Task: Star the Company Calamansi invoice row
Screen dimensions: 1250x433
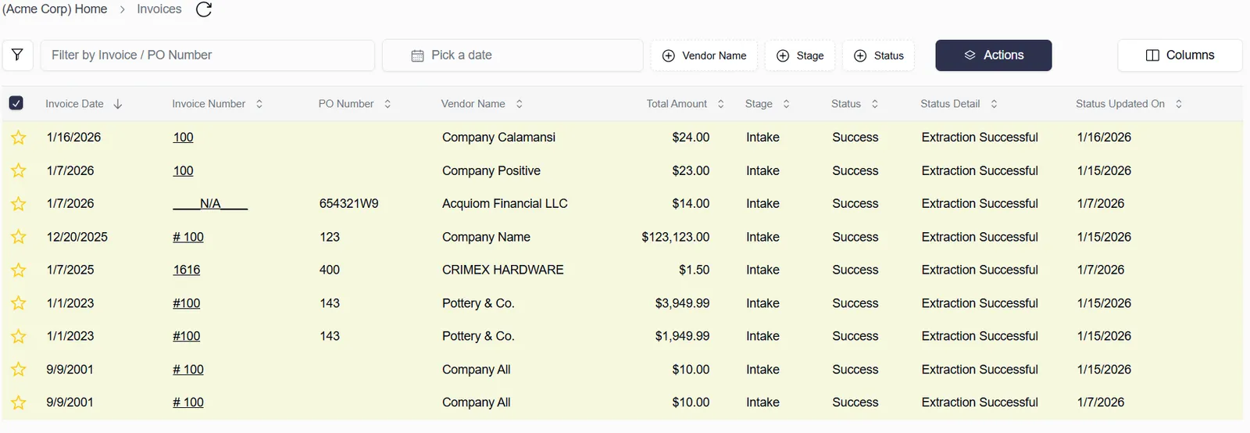Action: point(19,138)
